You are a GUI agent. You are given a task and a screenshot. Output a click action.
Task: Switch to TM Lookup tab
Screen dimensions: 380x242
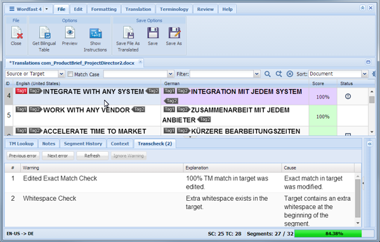(22, 144)
